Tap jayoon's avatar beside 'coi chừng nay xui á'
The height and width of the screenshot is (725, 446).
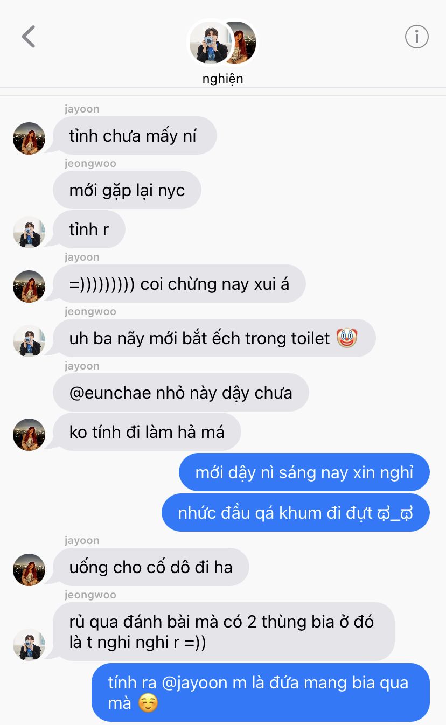pyautogui.click(x=29, y=287)
